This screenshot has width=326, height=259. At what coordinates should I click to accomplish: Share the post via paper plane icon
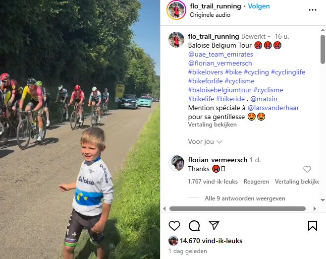[x=214, y=225]
